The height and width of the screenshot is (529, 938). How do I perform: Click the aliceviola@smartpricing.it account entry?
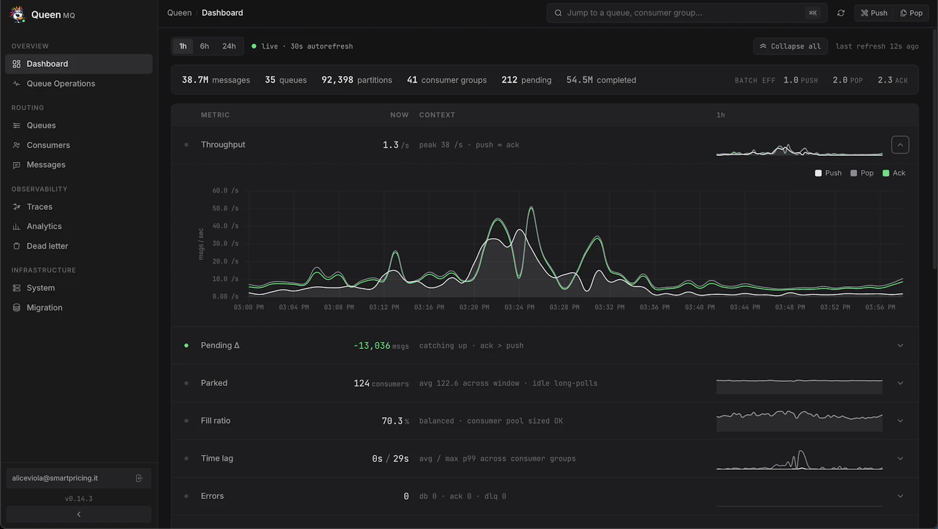(79, 479)
